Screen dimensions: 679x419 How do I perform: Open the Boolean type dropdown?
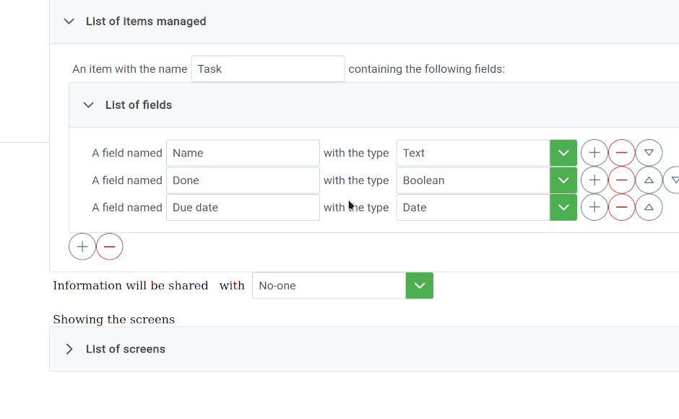(563, 180)
